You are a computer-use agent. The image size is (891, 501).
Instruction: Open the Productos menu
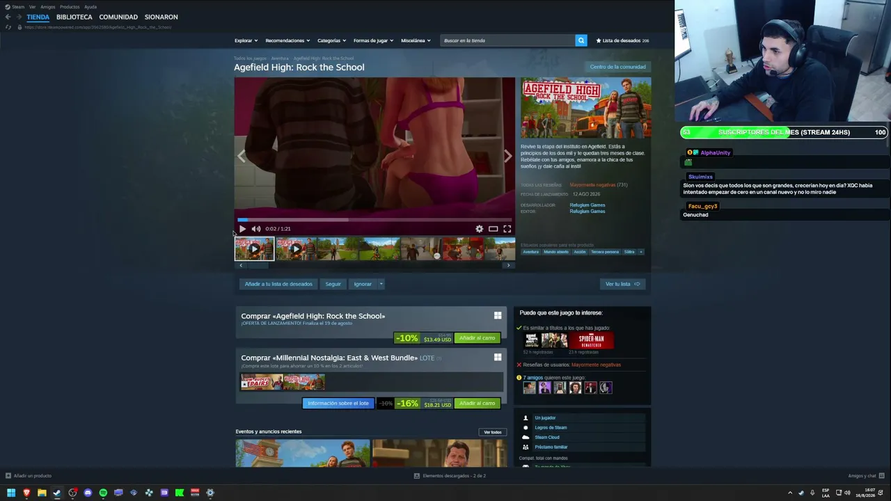pos(70,7)
